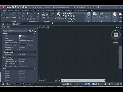Screen dimensions: 123x92
Task: Click the Print icon in quick access toolbar
Action: pyautogui.click(x=23, y=7)
